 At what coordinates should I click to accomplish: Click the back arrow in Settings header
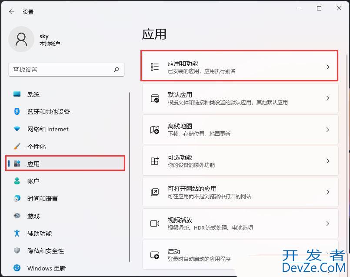click(12, 12)
